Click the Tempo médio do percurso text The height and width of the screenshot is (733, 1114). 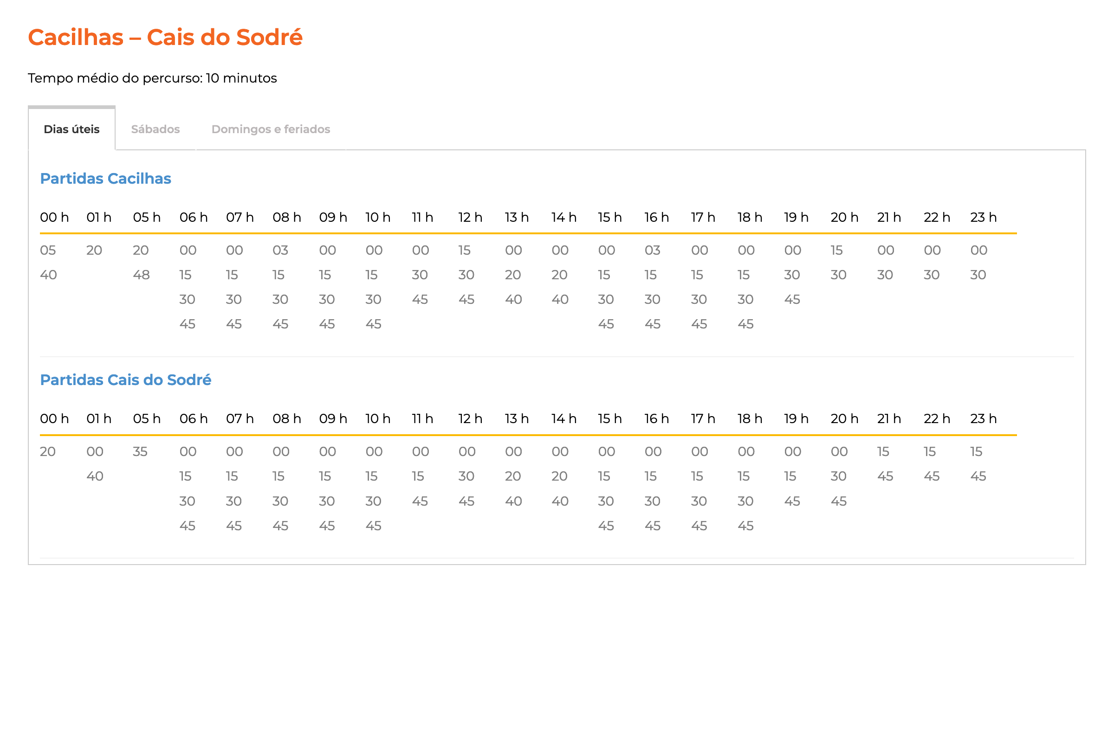[152, 78]
